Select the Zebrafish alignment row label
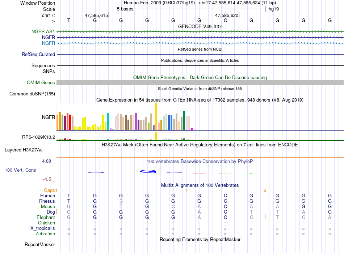The image size is (344, 253). pos(45,234)
